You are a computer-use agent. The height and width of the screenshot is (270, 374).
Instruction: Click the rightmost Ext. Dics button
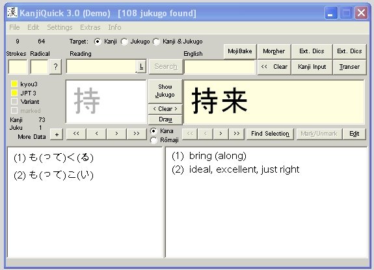(349, 51)
